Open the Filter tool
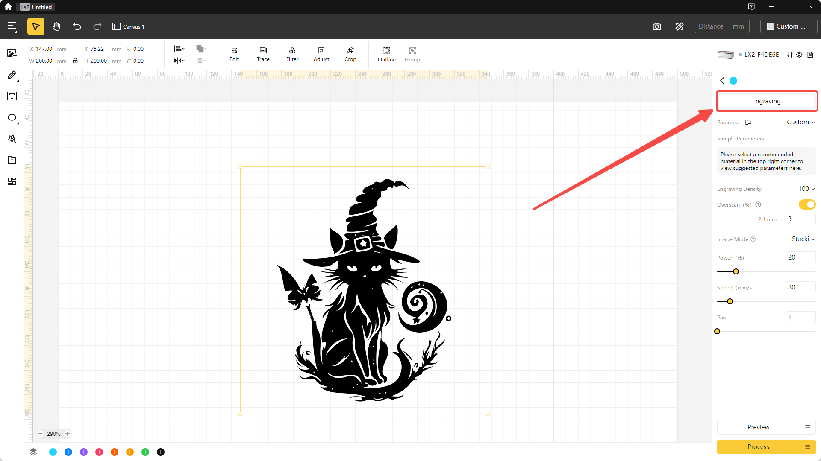The width and height of the screenshot is (821, 461). [292, 54]
